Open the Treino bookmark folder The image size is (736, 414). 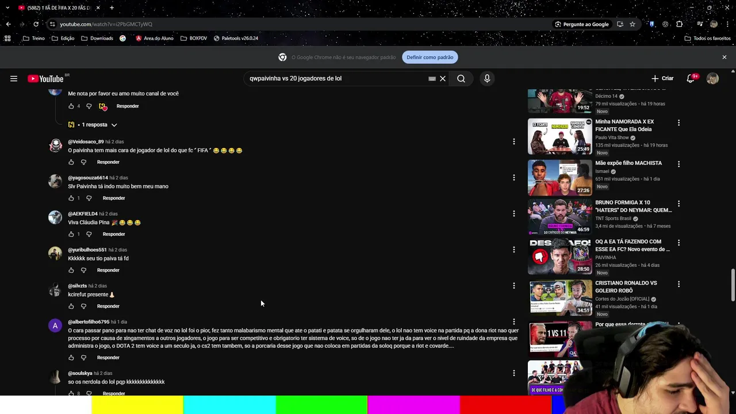pyautogui.click(x=34, y=39)
